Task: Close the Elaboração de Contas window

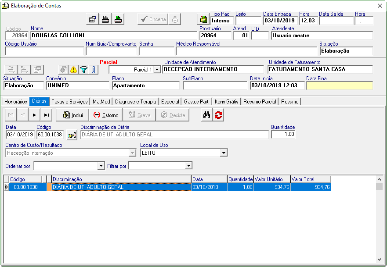Action: (x=380, y=6)
